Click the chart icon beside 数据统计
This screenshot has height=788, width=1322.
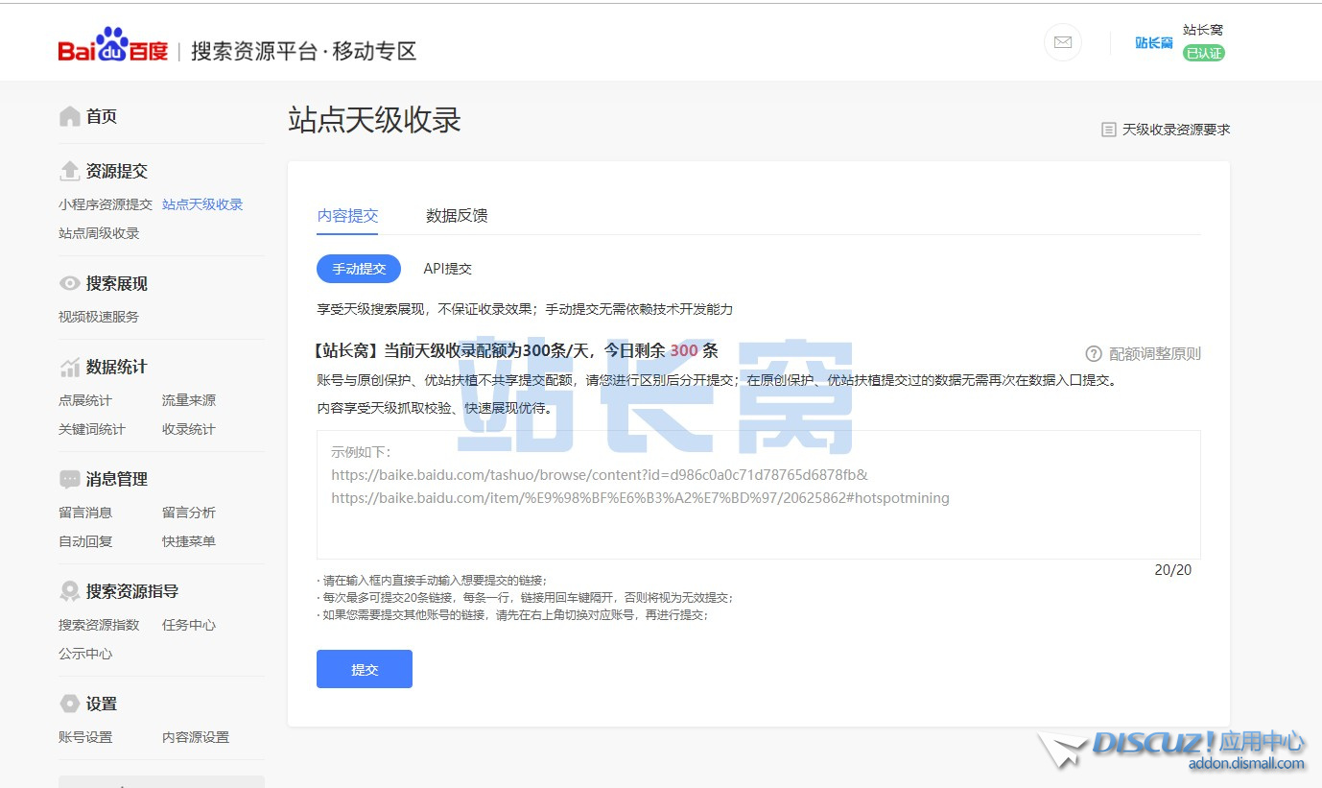[x=70, y=368]
